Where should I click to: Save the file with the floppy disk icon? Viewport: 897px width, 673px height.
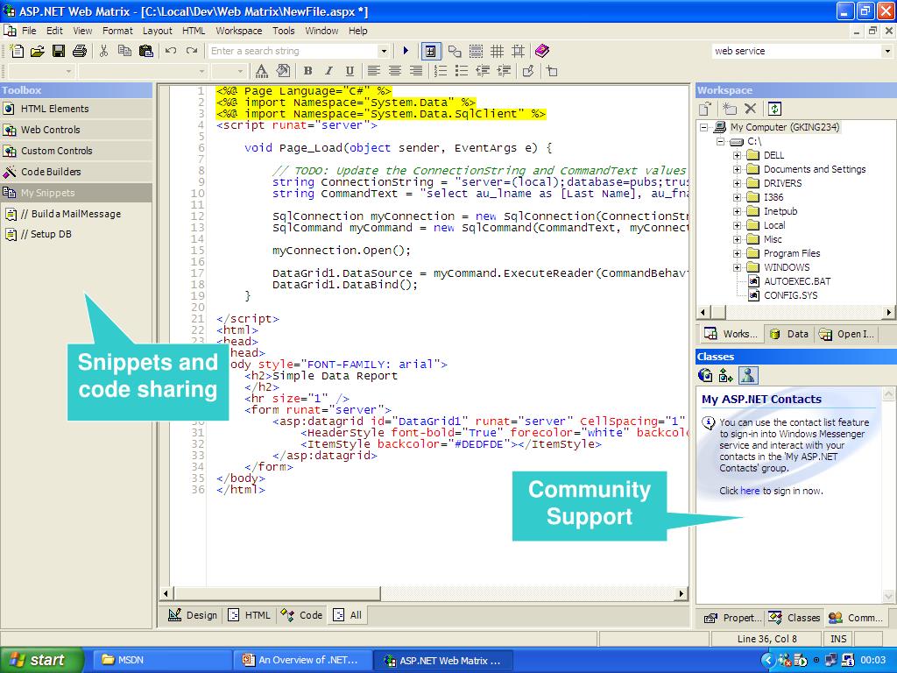[59, 51]
